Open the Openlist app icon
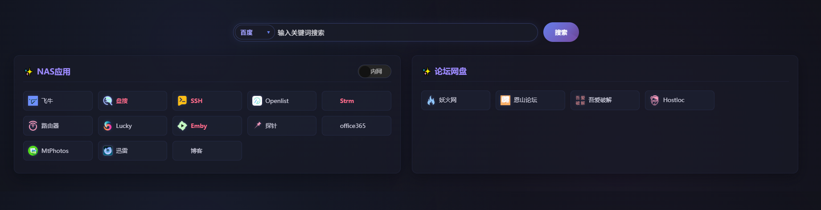Image resolution: width=821 pixels, height=210 pixels. [x=257, y=101]
